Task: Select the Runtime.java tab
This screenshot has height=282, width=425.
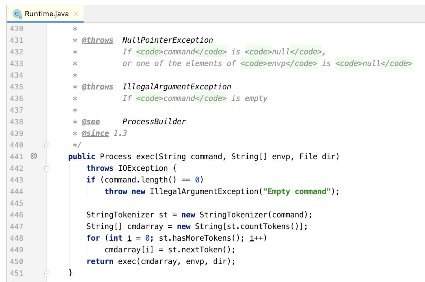Action: click(46, 14)
